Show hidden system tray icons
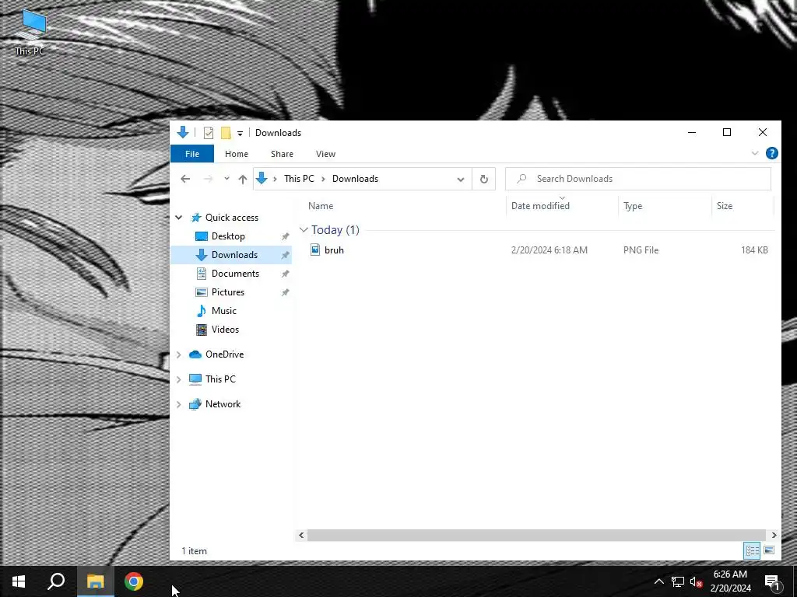 (658, 581)
